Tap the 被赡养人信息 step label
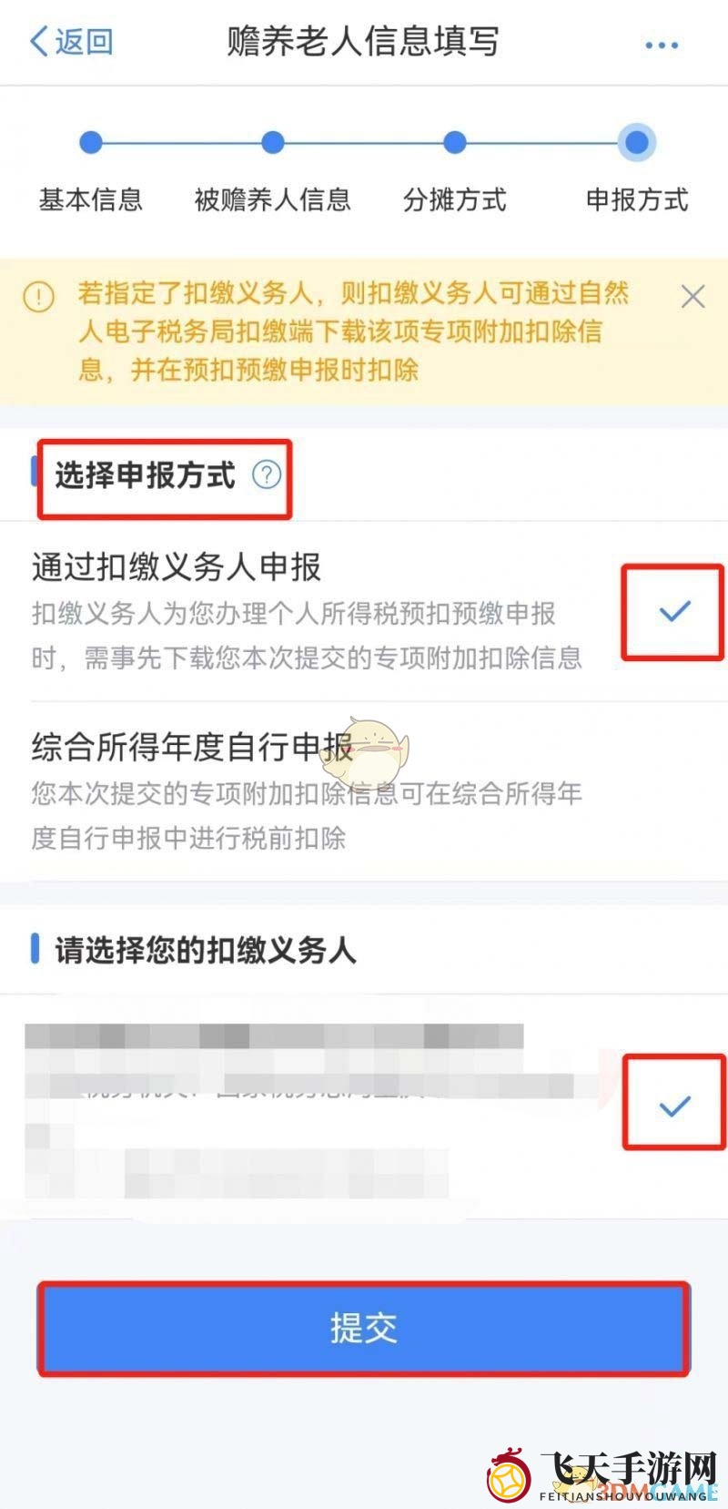This screenshot has height=1509, width=728. (272, 199)
